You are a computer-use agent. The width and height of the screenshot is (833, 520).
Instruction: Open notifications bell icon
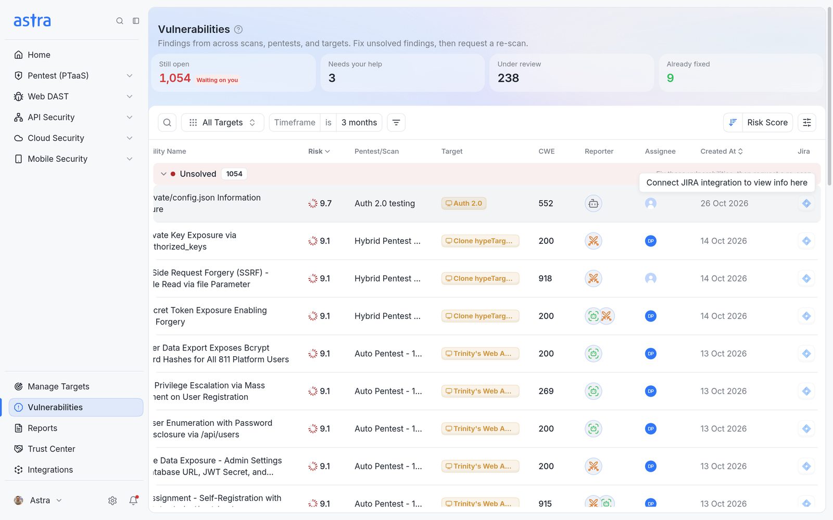(133, 500)
